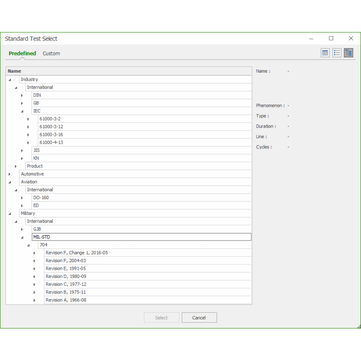Screen dimensions: 361x361
Task: Select Revision A, 1966-08 entry
Action: click(x=66, y=300)
